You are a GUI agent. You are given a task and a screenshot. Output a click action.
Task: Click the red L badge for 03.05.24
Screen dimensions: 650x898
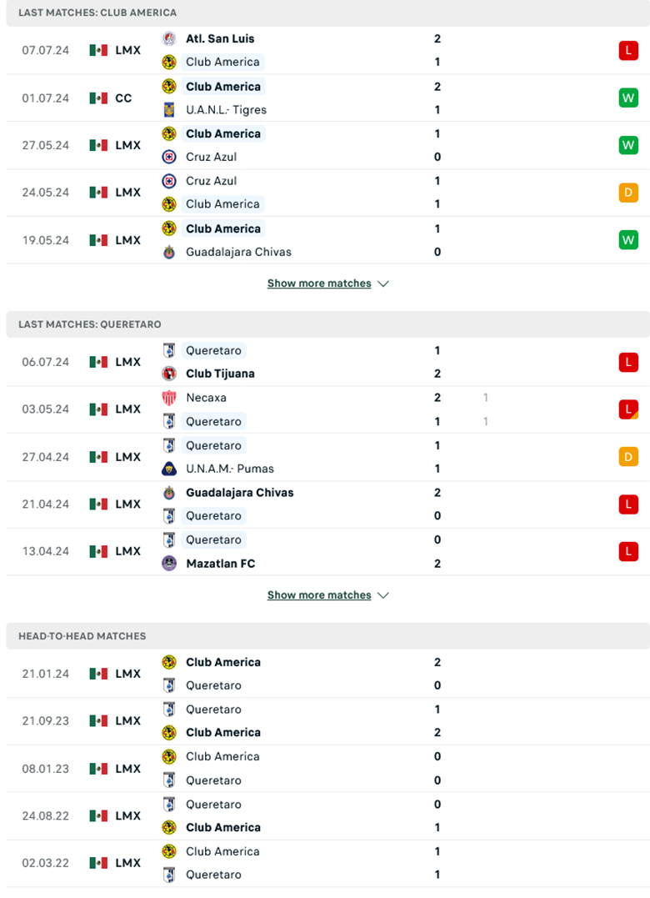(627, 409)
